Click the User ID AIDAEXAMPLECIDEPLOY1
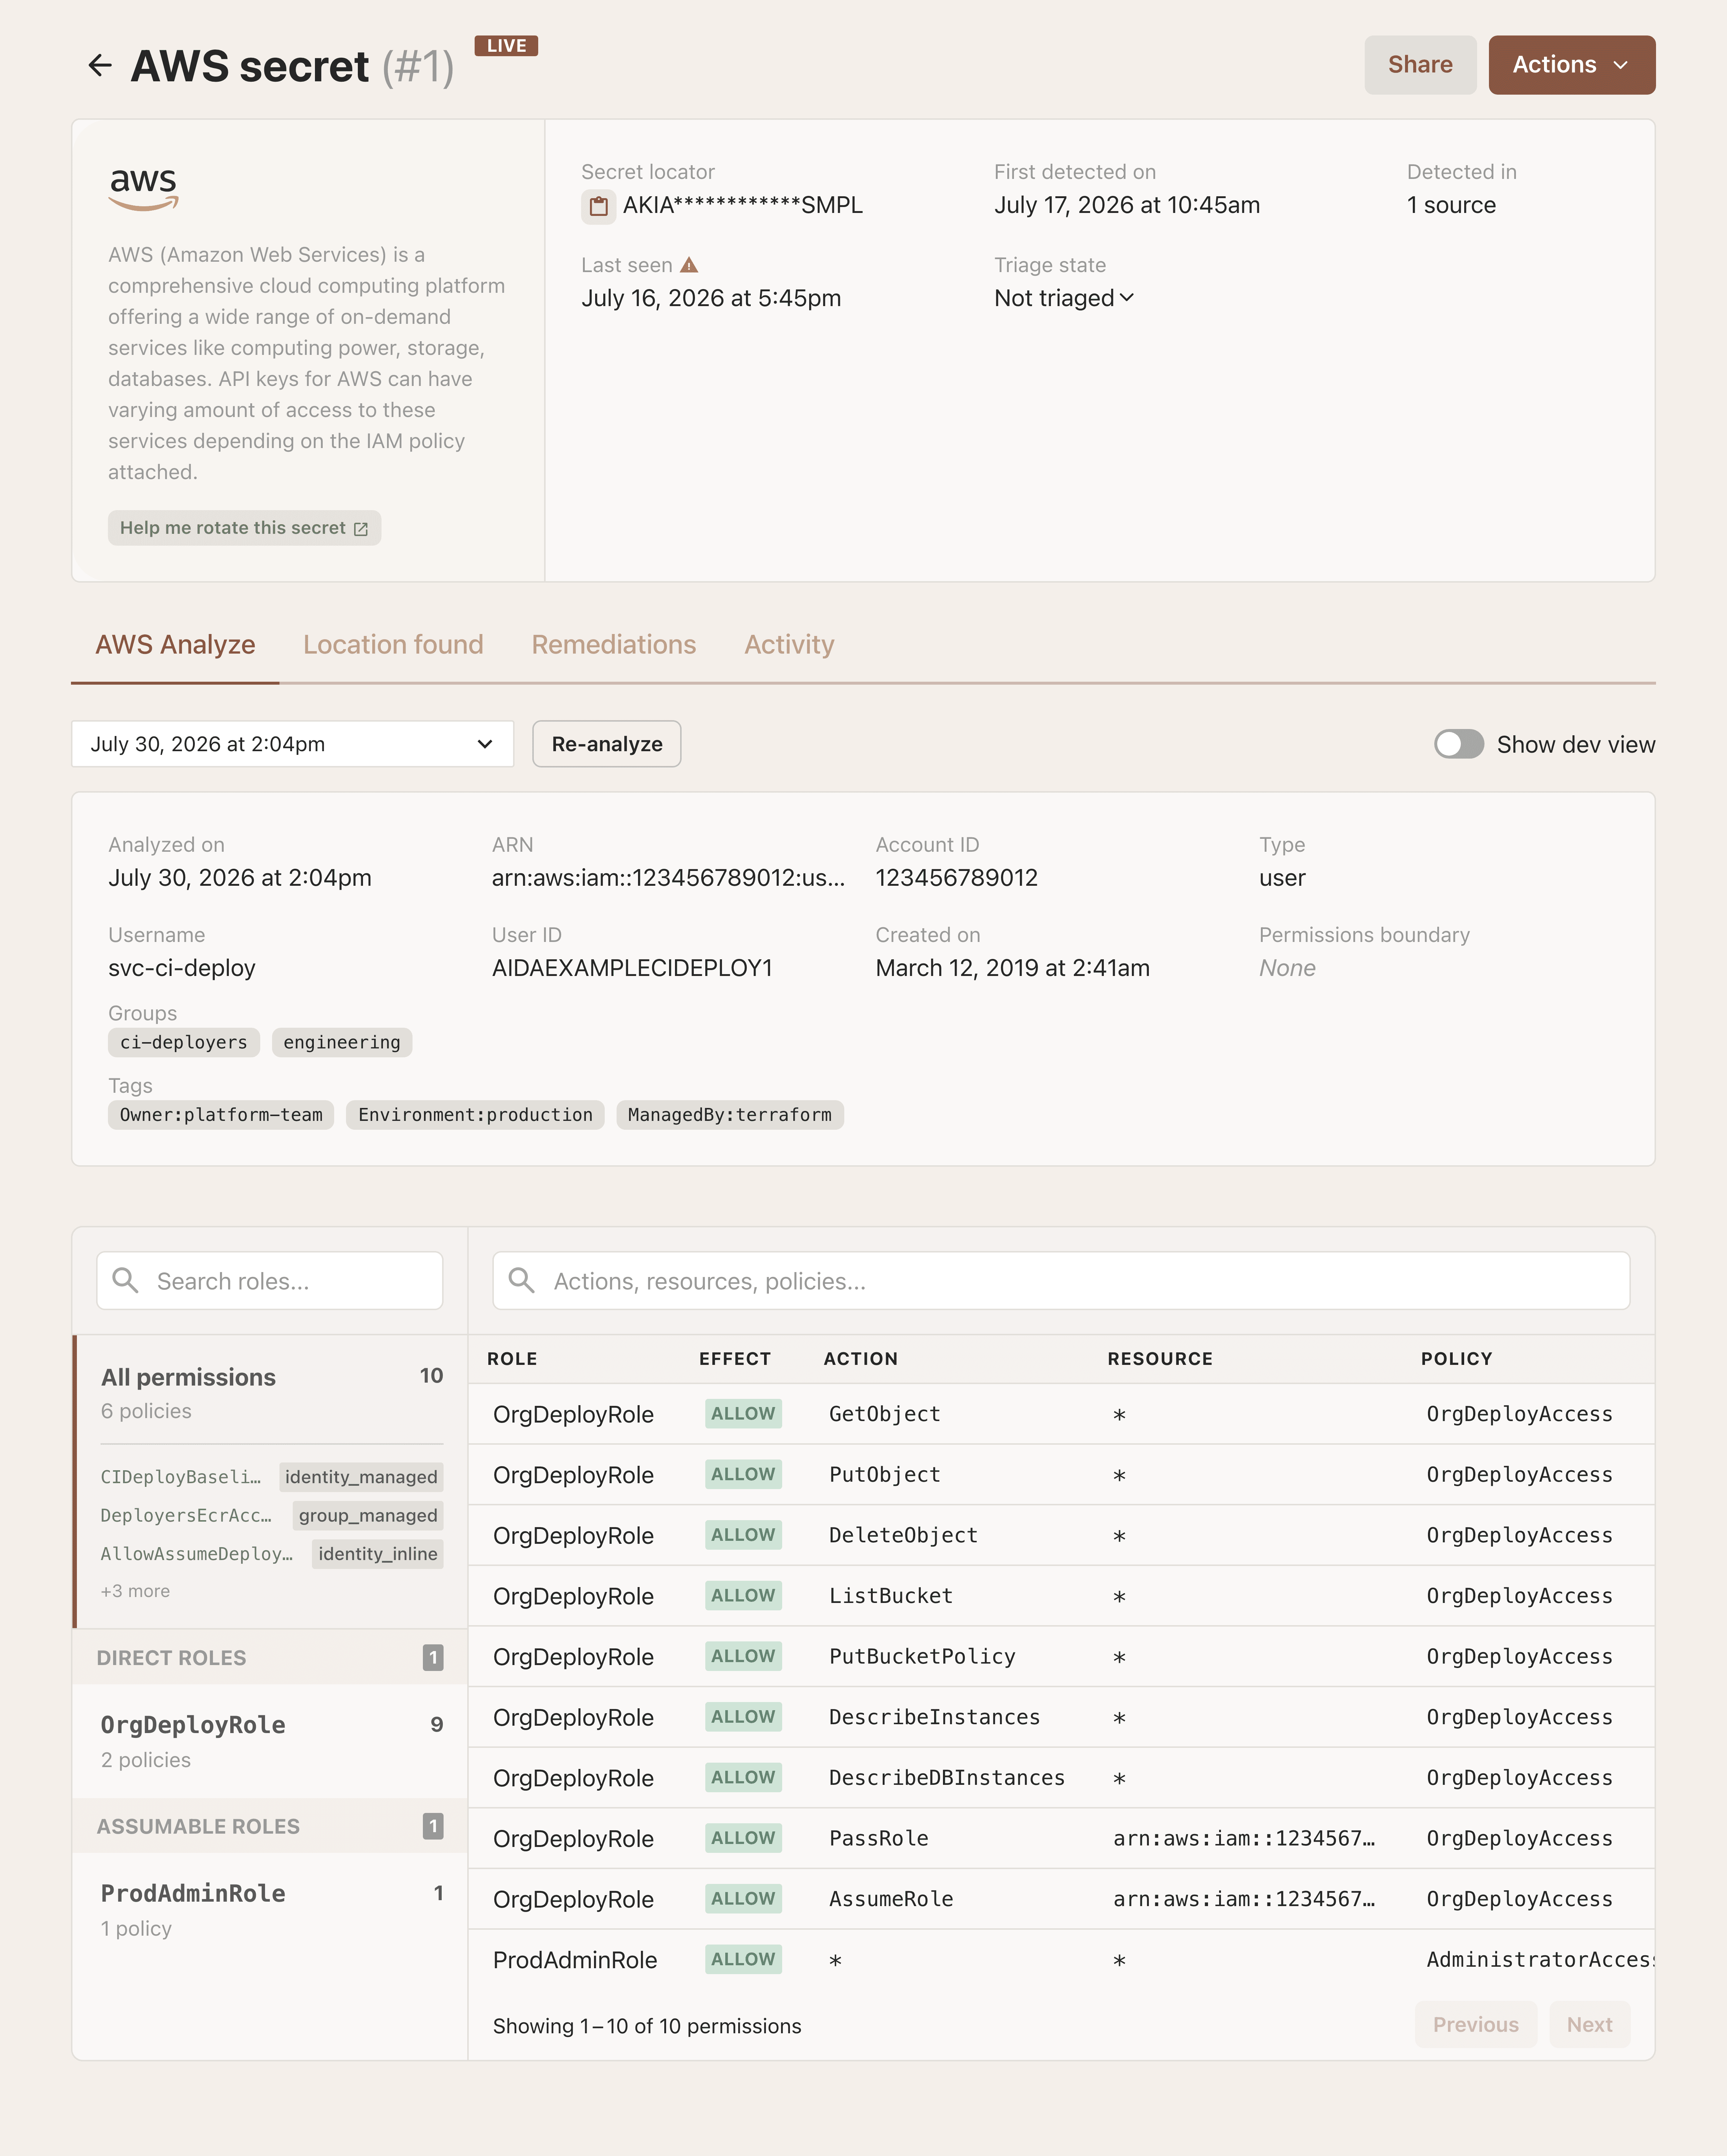Screen dimensions: 1727x2156 (x=632, y=968)
